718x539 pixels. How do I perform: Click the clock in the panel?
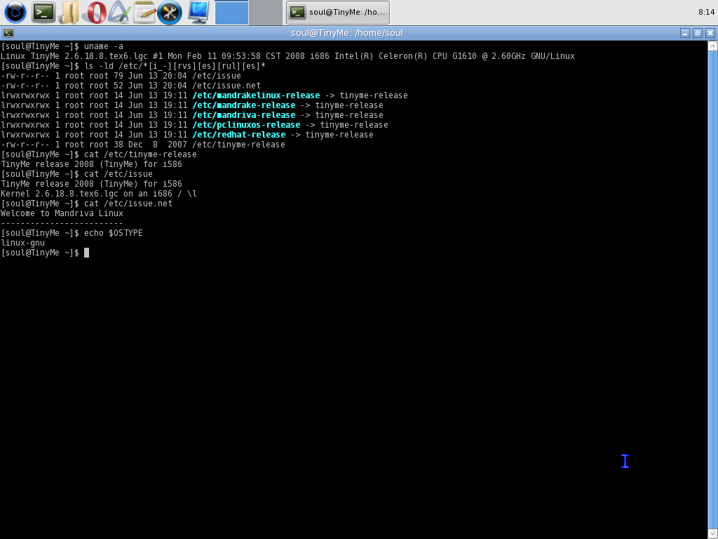point(707,13)
